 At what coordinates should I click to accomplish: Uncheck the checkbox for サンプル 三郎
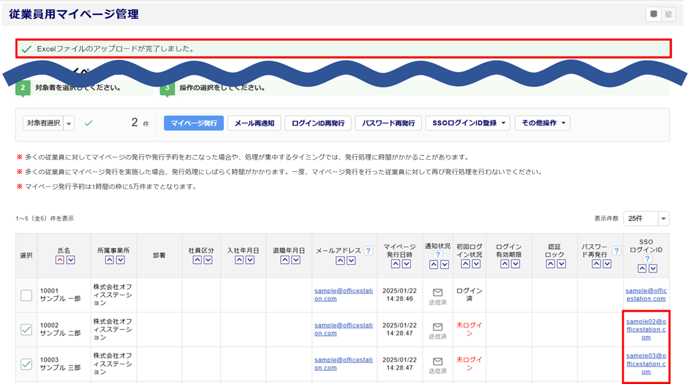click(26, 364)
